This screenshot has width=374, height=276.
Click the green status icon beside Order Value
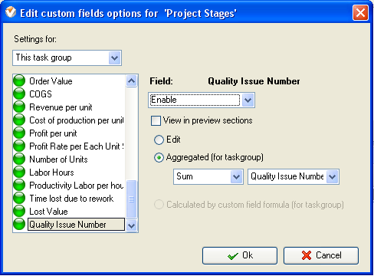coord(19,80)
